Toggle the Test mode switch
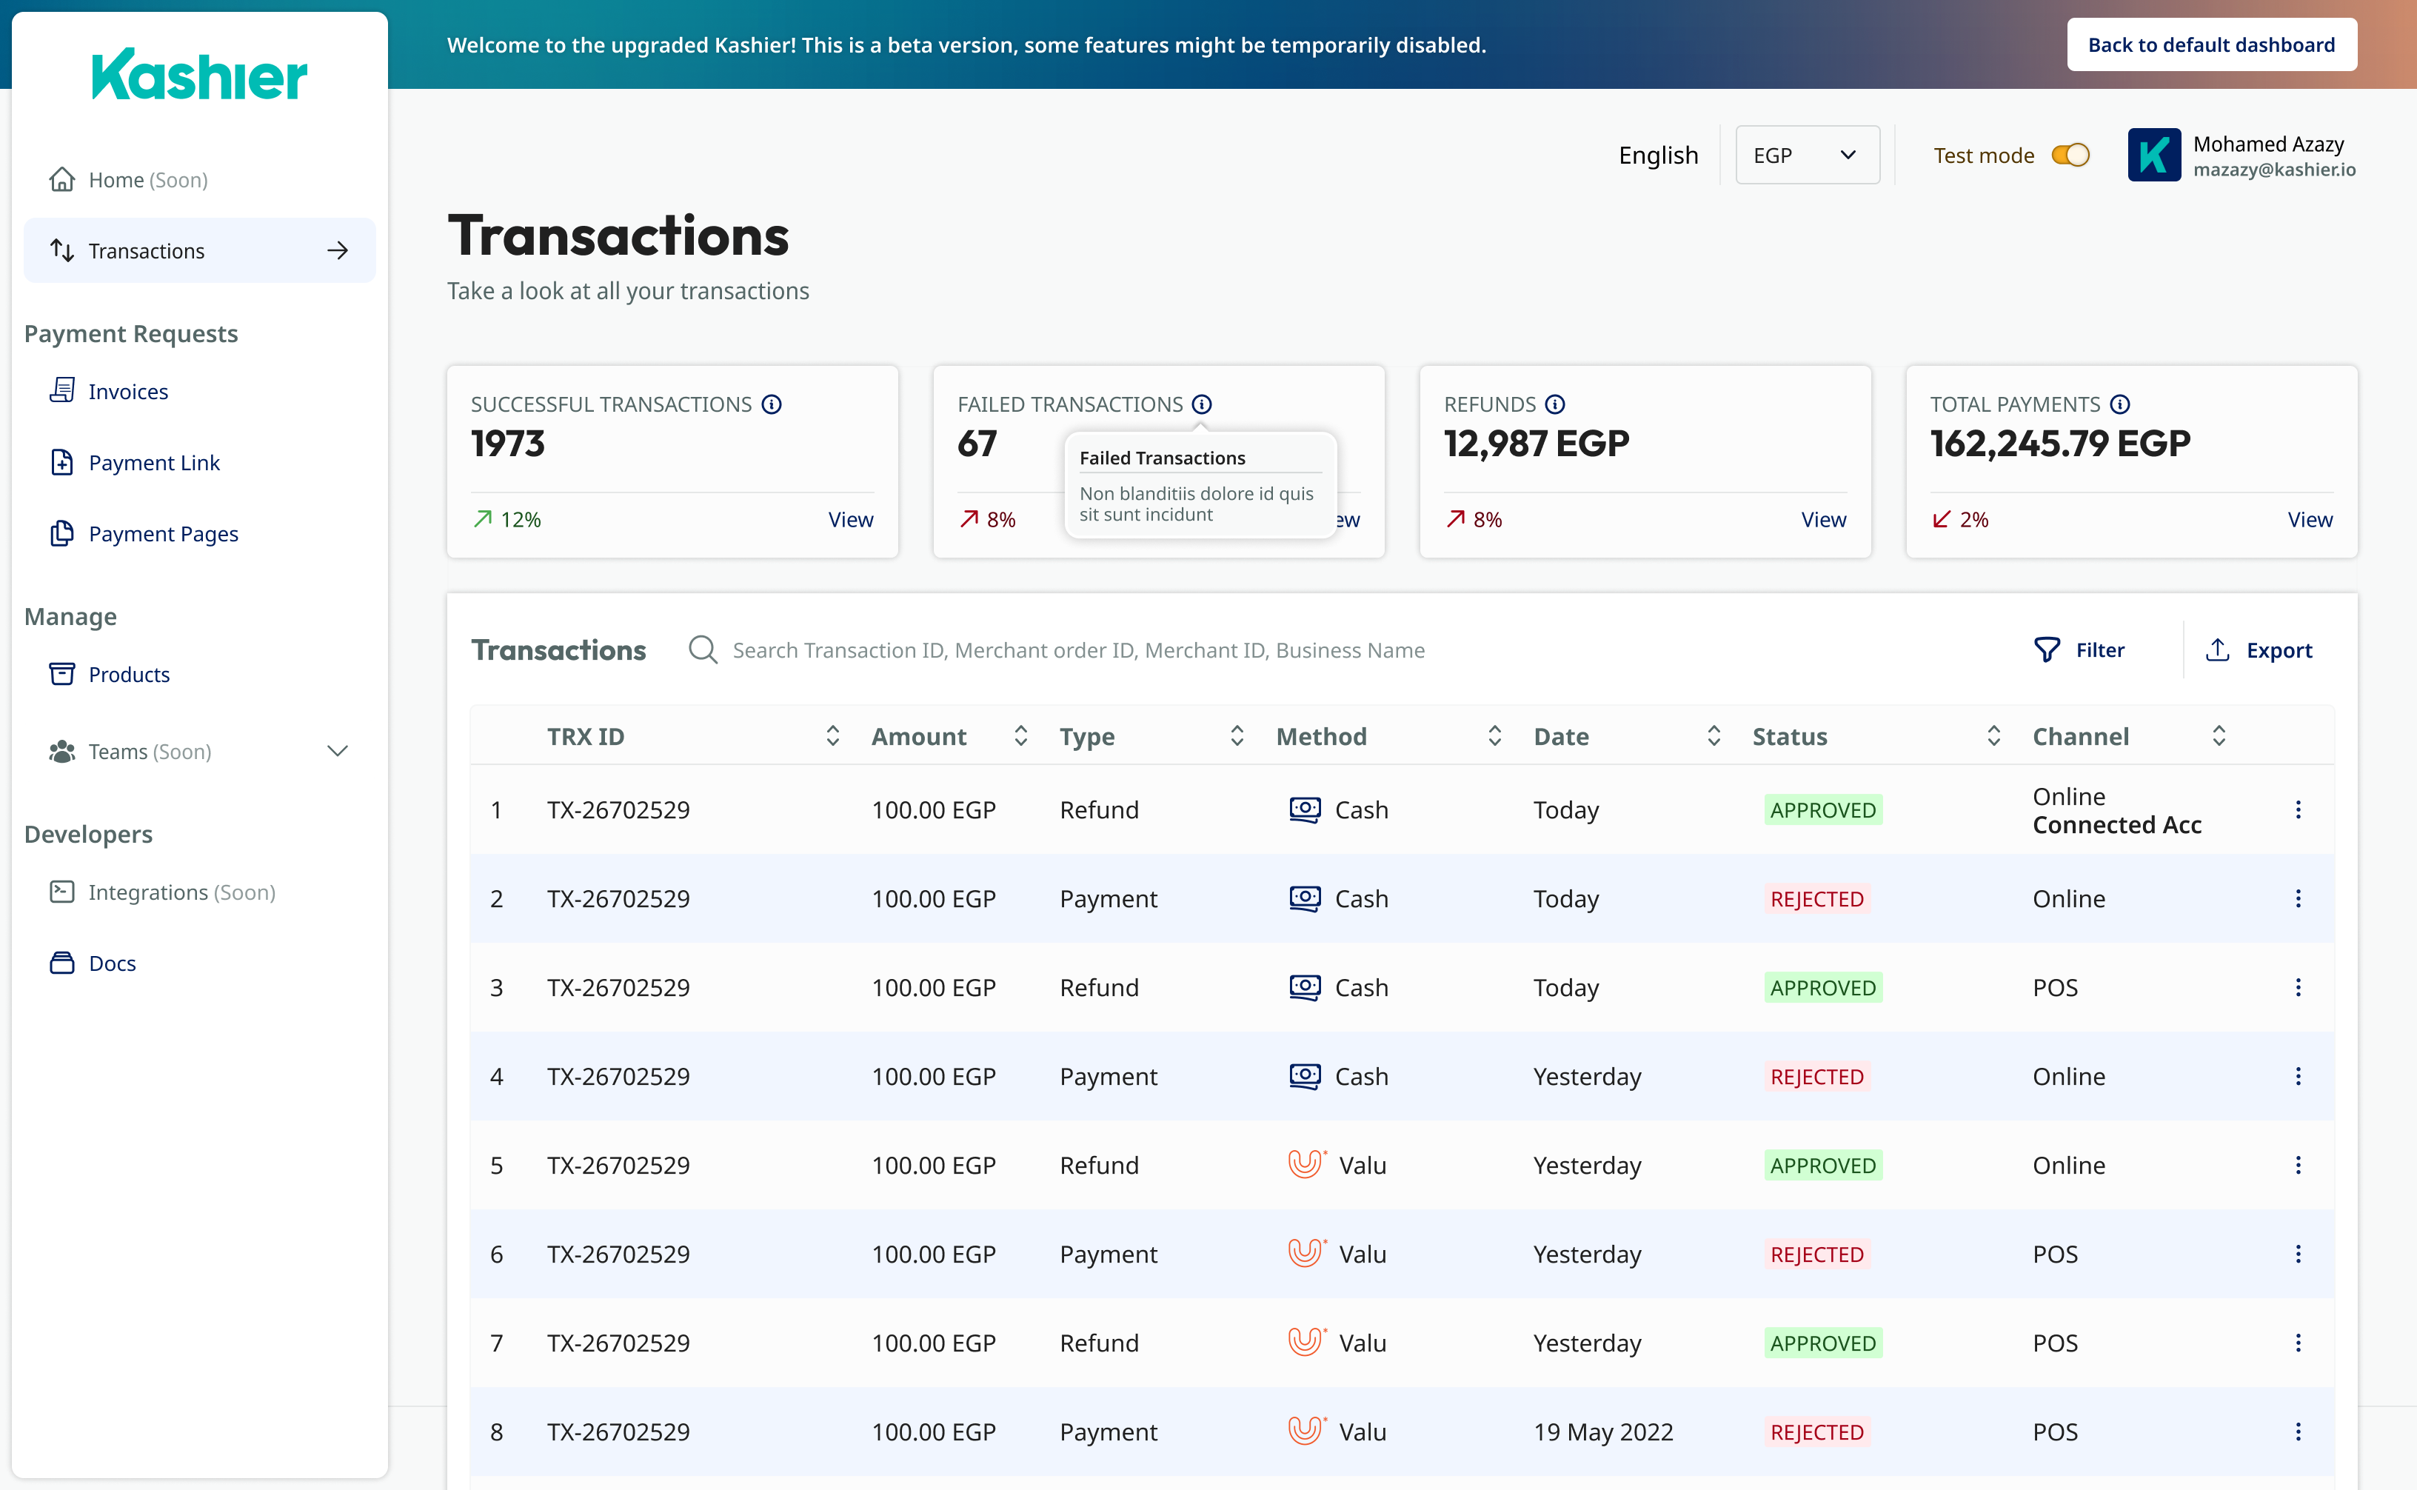 [2070, 155]
